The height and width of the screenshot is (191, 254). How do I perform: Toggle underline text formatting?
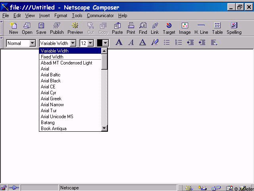click(143, 43)
